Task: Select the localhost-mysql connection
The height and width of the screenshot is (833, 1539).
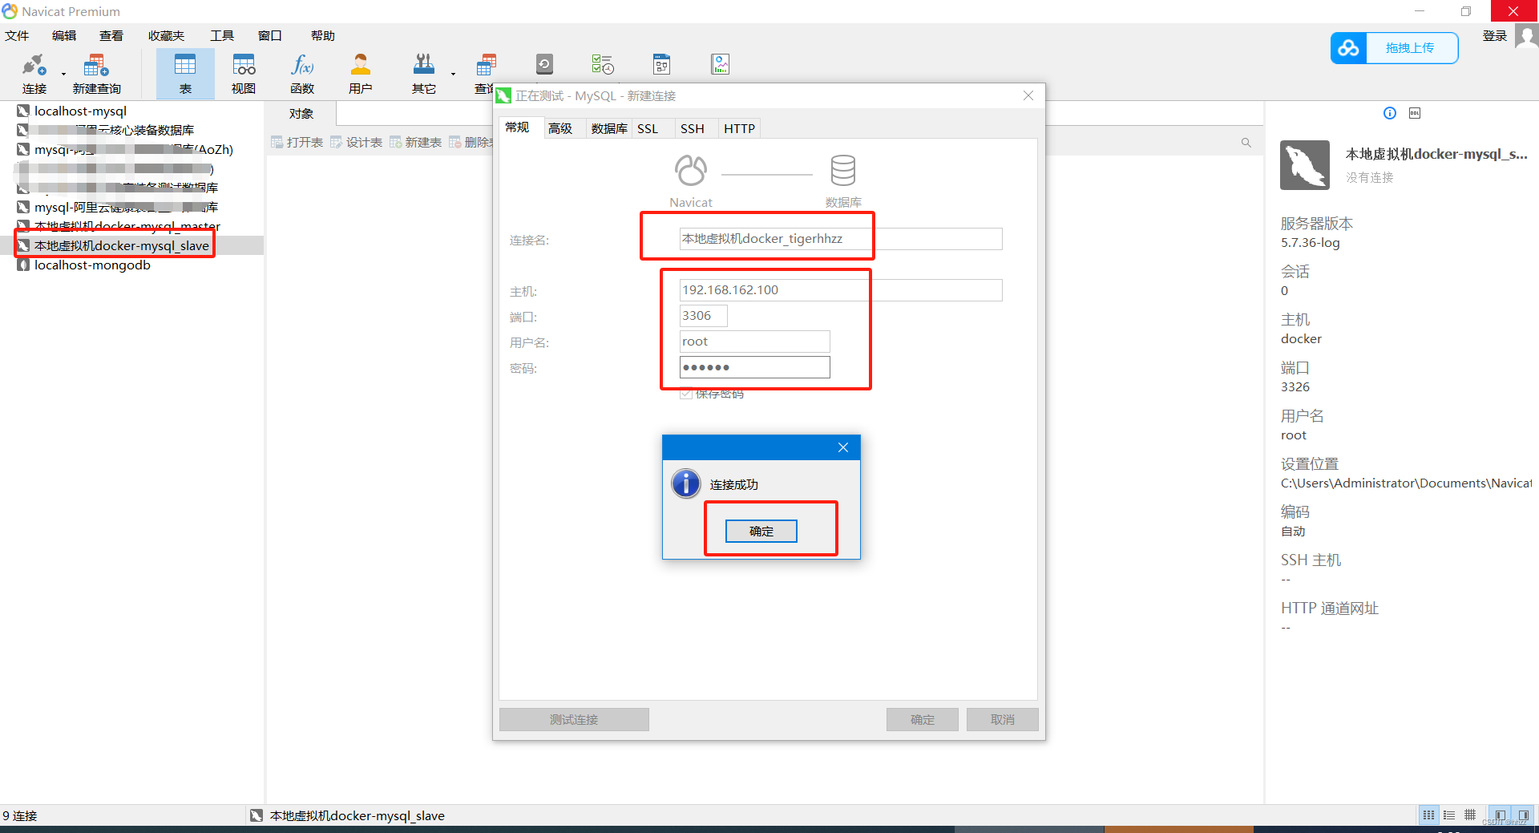Action: pos(80,111)
